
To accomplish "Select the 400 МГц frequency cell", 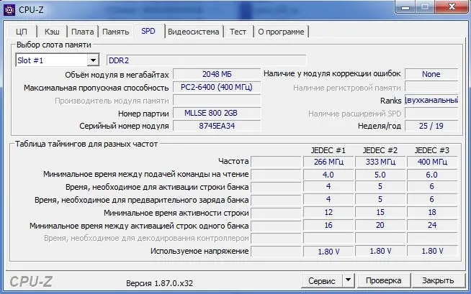I will (432, 162).
